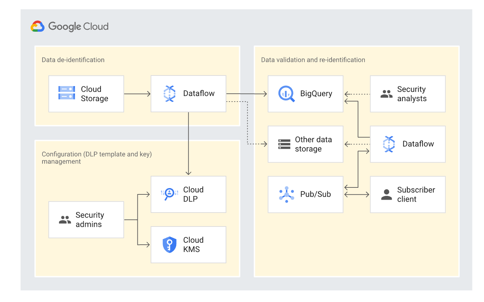
Task: Select the 'Google Cloud' title text
Action: pyautogui.click(x=78, y=26)
